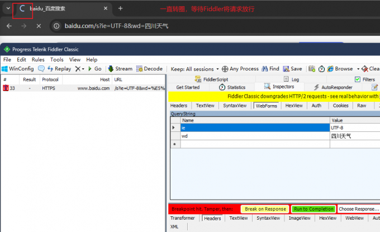Select the Raw inspector tab
The width and height of the screenshot is (380, 232).
(x=362, y=106)
